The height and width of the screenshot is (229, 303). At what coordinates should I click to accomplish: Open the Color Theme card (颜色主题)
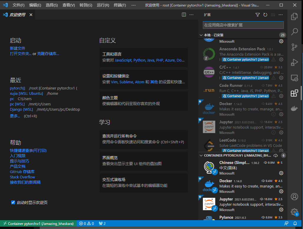click(x=144, y=101)
